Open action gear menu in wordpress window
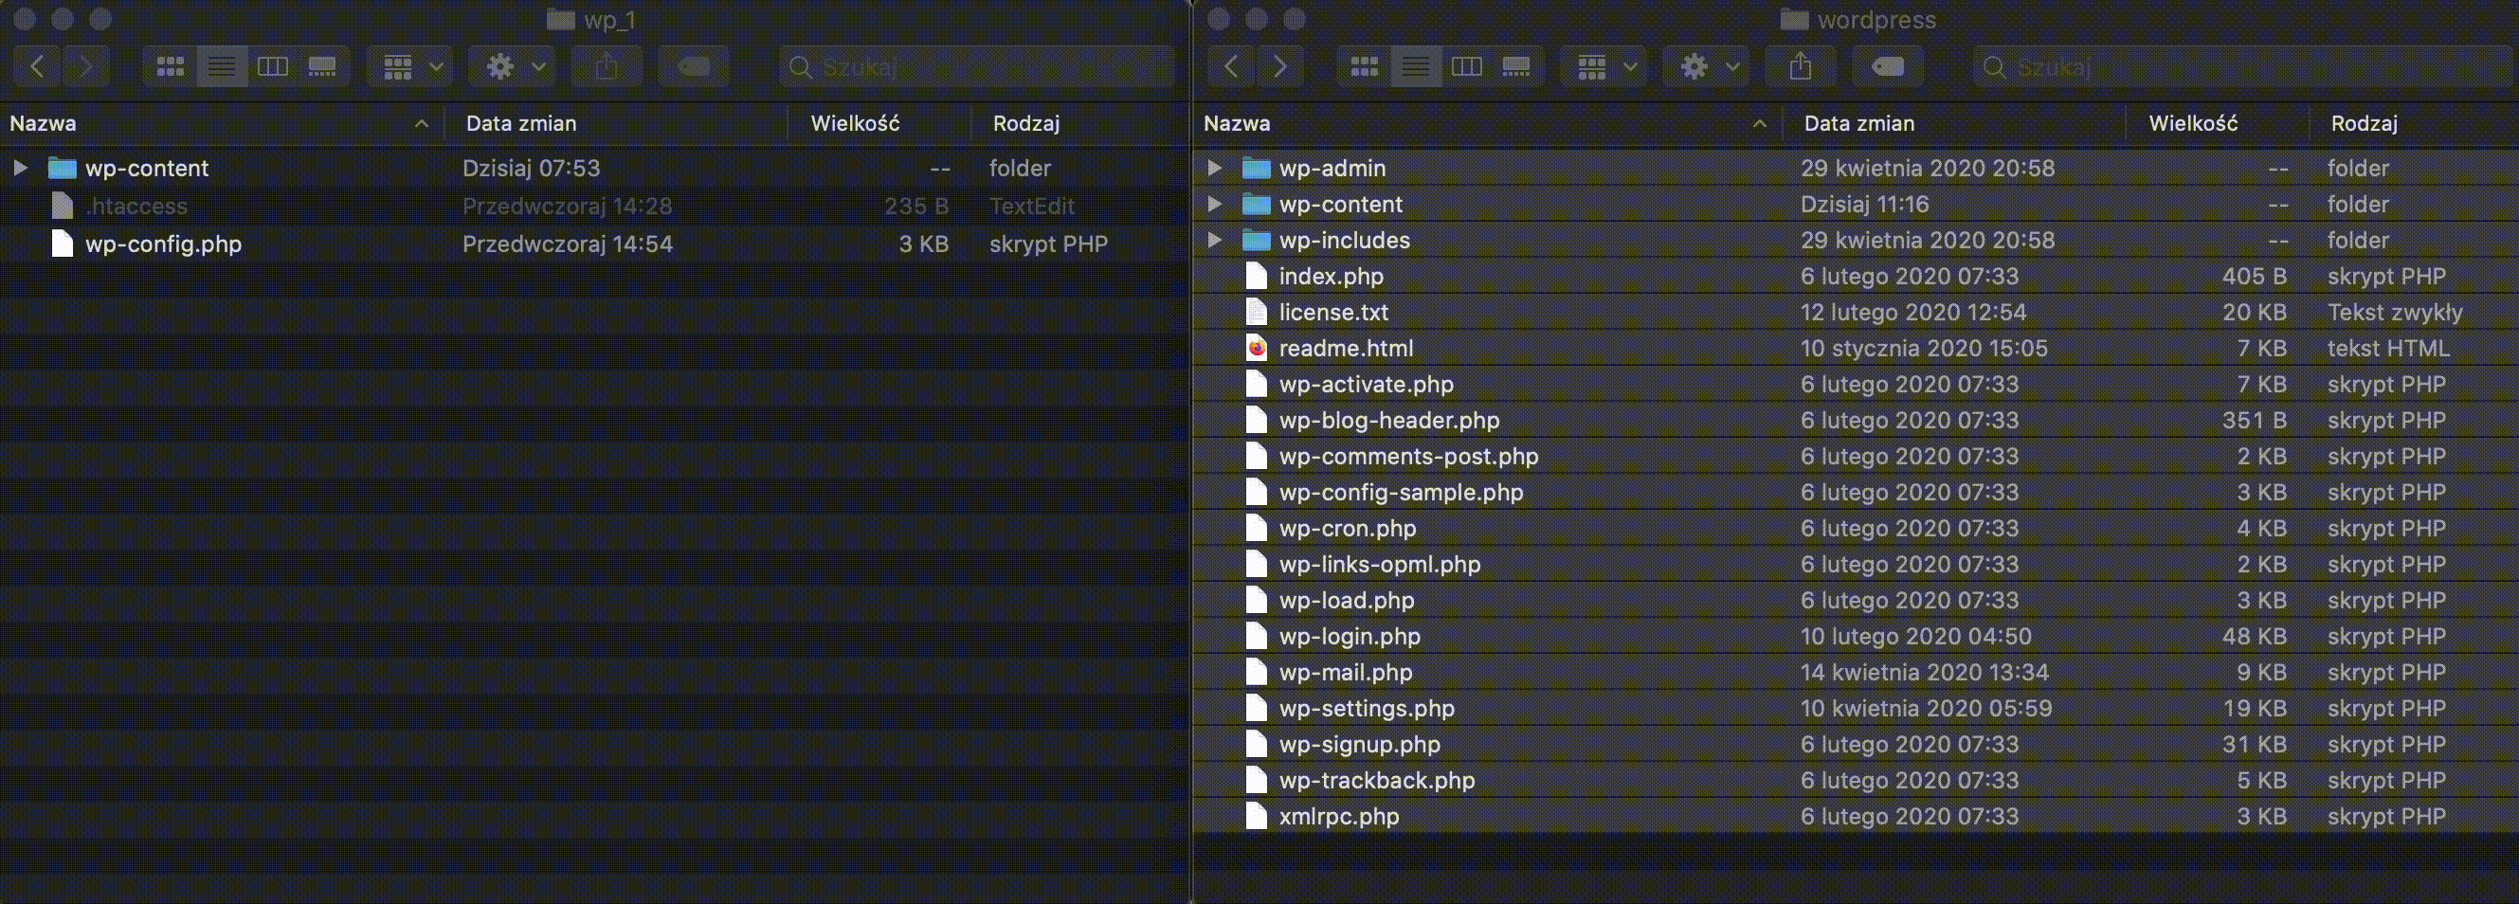The width and height of the screenshot is (2519, 904). (1708, 66)
